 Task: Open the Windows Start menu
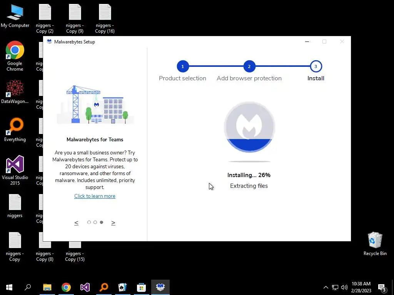coord(9,287)
